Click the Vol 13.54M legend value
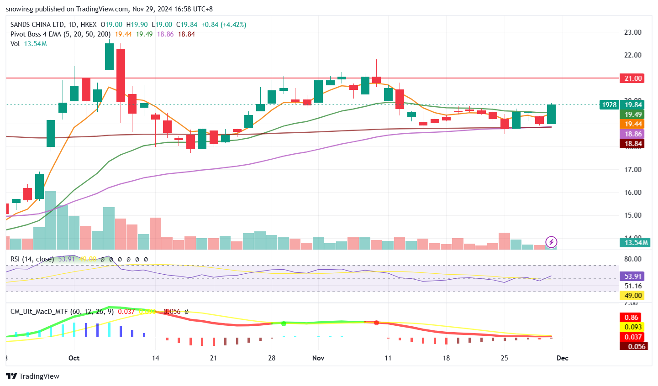The height and width of the screenshot is (386, 658). coord(35,44)
